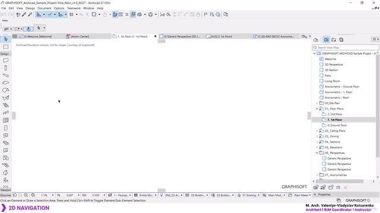The height and width of the screenshot is (213, 380).
Task: Toggle Suspend Groups icon in toolbar
Action: 133,14
